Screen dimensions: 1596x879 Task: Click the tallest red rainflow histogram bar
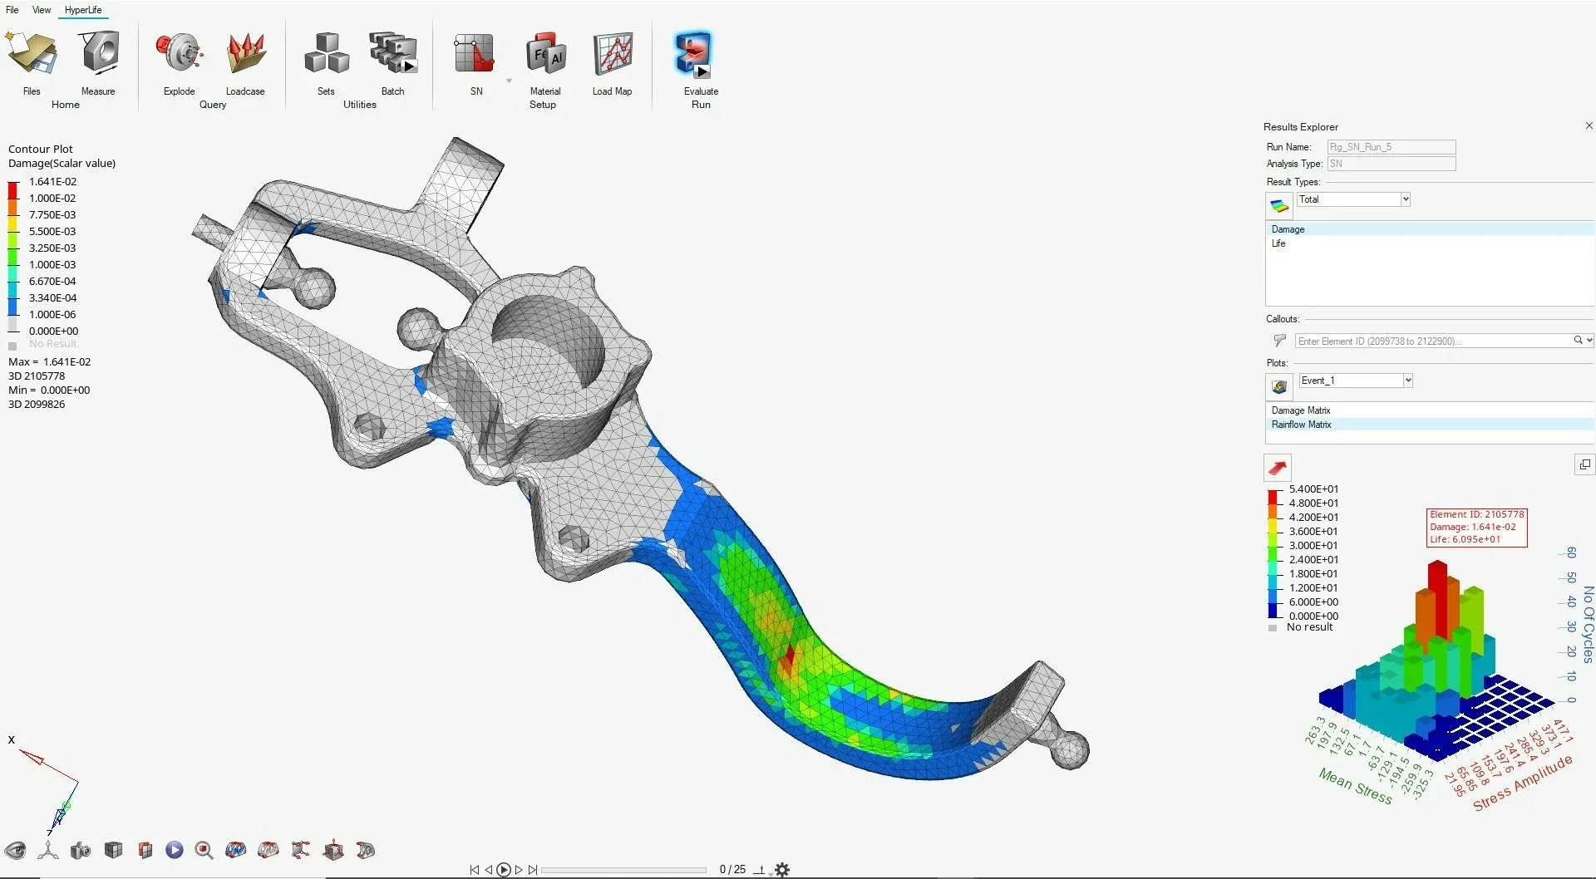[1437, 602]
